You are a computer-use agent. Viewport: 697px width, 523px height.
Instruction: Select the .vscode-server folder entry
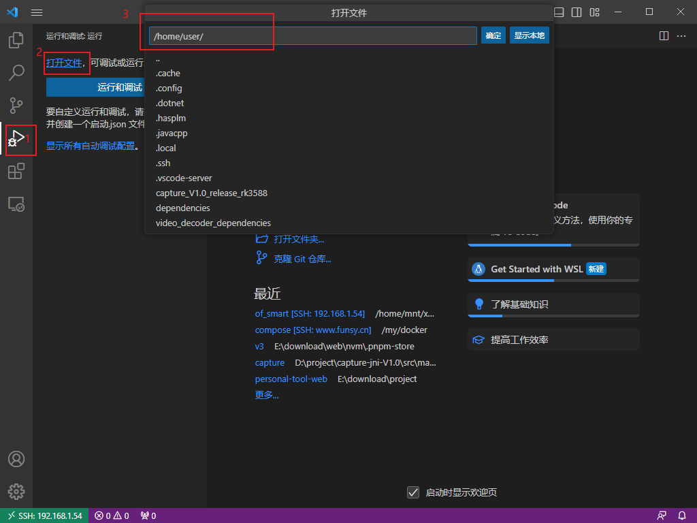click(x=349, y=178)
